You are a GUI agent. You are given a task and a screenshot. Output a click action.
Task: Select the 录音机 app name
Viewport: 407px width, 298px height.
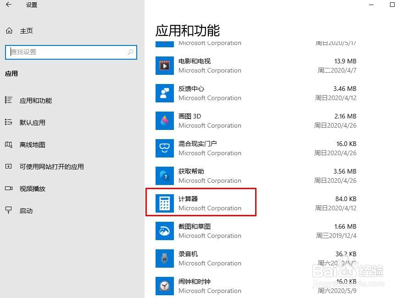pyautogui.click(x=188, y=254)
